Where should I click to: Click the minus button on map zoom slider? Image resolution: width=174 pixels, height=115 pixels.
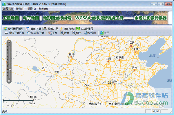point(9,81)
